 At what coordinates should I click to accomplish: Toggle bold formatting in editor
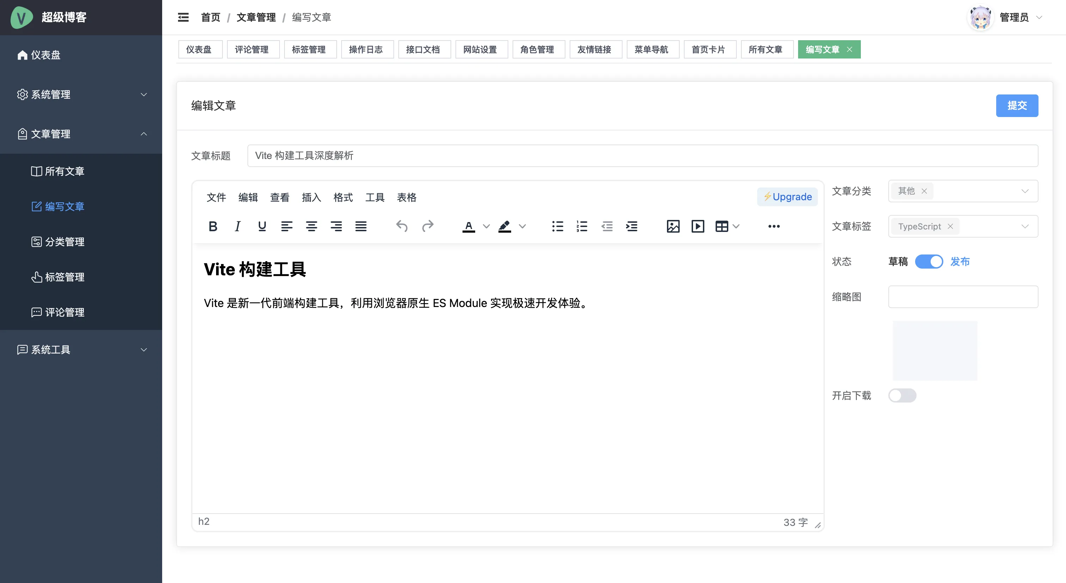coord(213,226)
